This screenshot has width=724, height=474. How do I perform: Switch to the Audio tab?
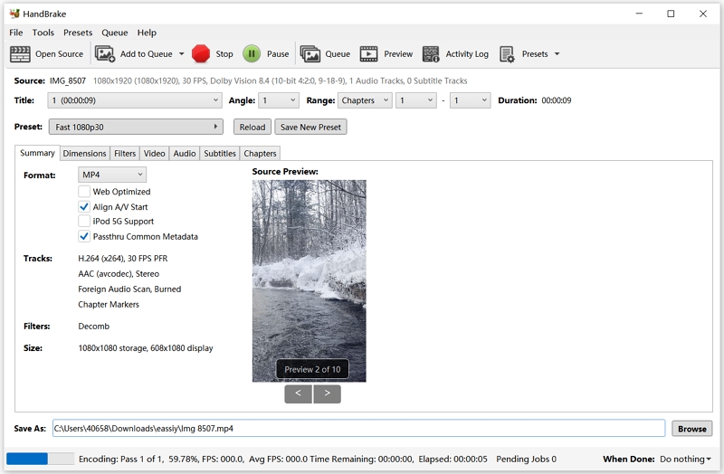(x=185, y=153)
